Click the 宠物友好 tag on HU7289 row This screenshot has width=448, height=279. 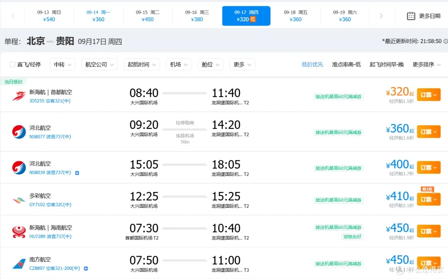point(352,237)
